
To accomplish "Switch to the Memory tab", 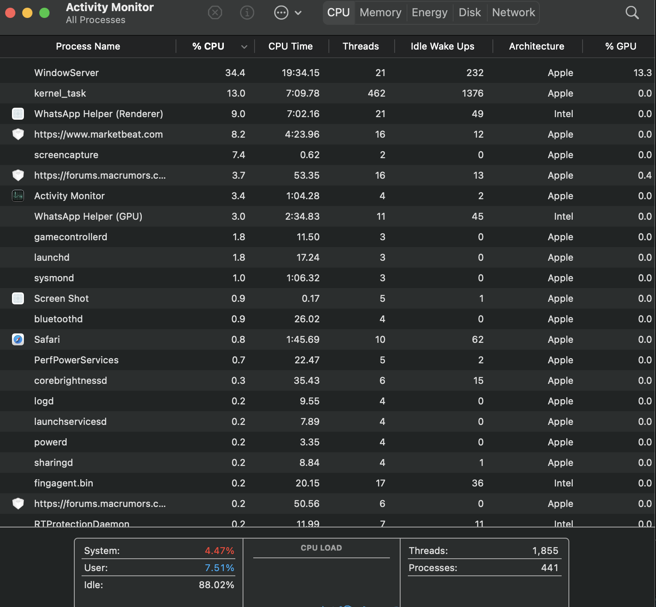I will pyautogui.click(x=381, y=13).
